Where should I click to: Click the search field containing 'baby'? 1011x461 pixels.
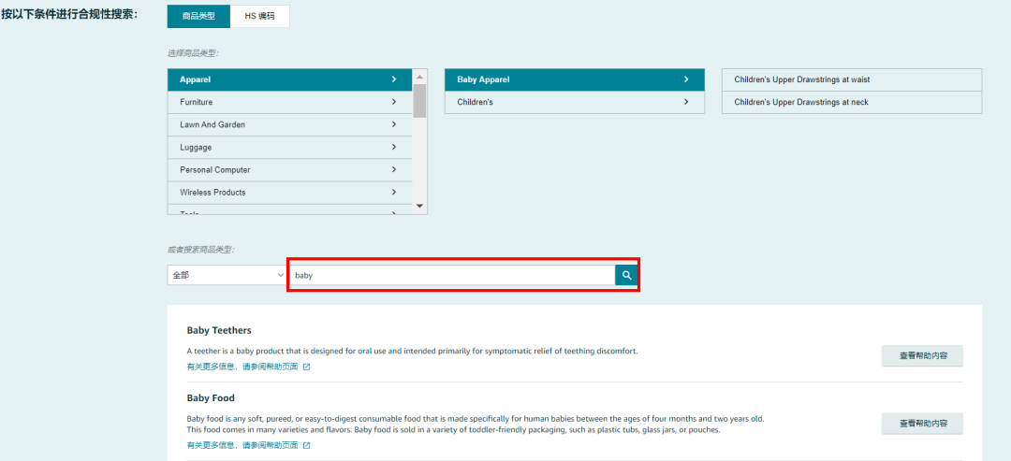[451, 275]
